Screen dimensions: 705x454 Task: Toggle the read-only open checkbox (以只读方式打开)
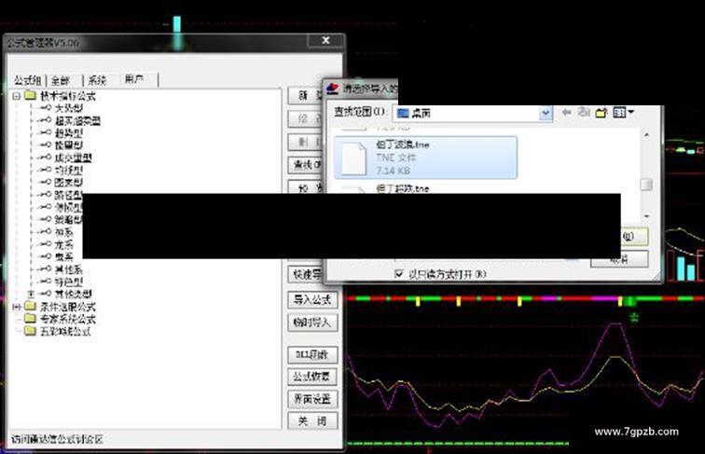[x=399, y=274]
